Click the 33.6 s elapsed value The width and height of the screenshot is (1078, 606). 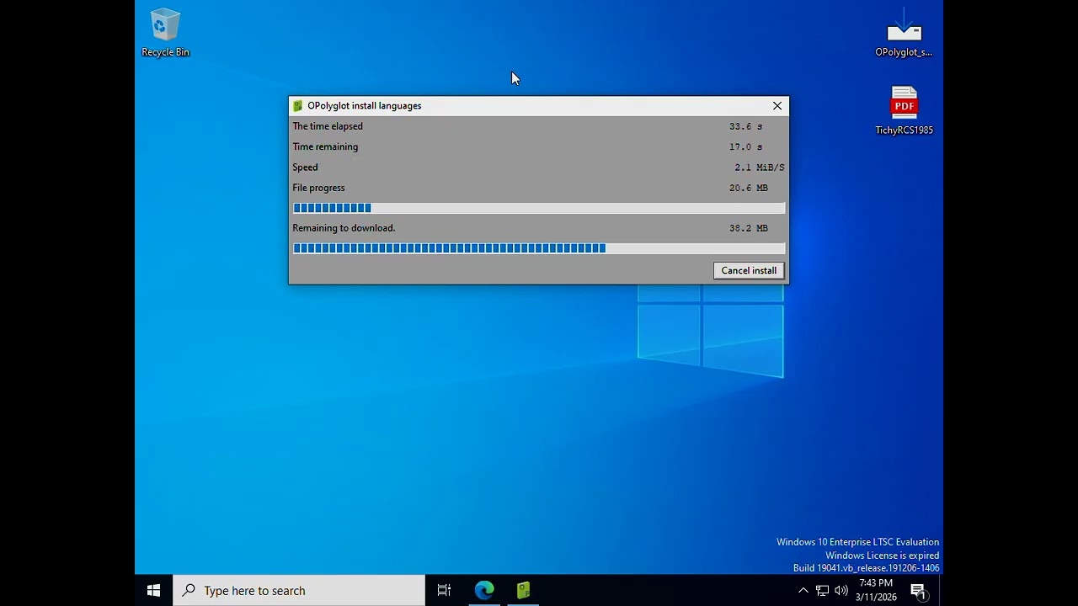coord(745,126)
